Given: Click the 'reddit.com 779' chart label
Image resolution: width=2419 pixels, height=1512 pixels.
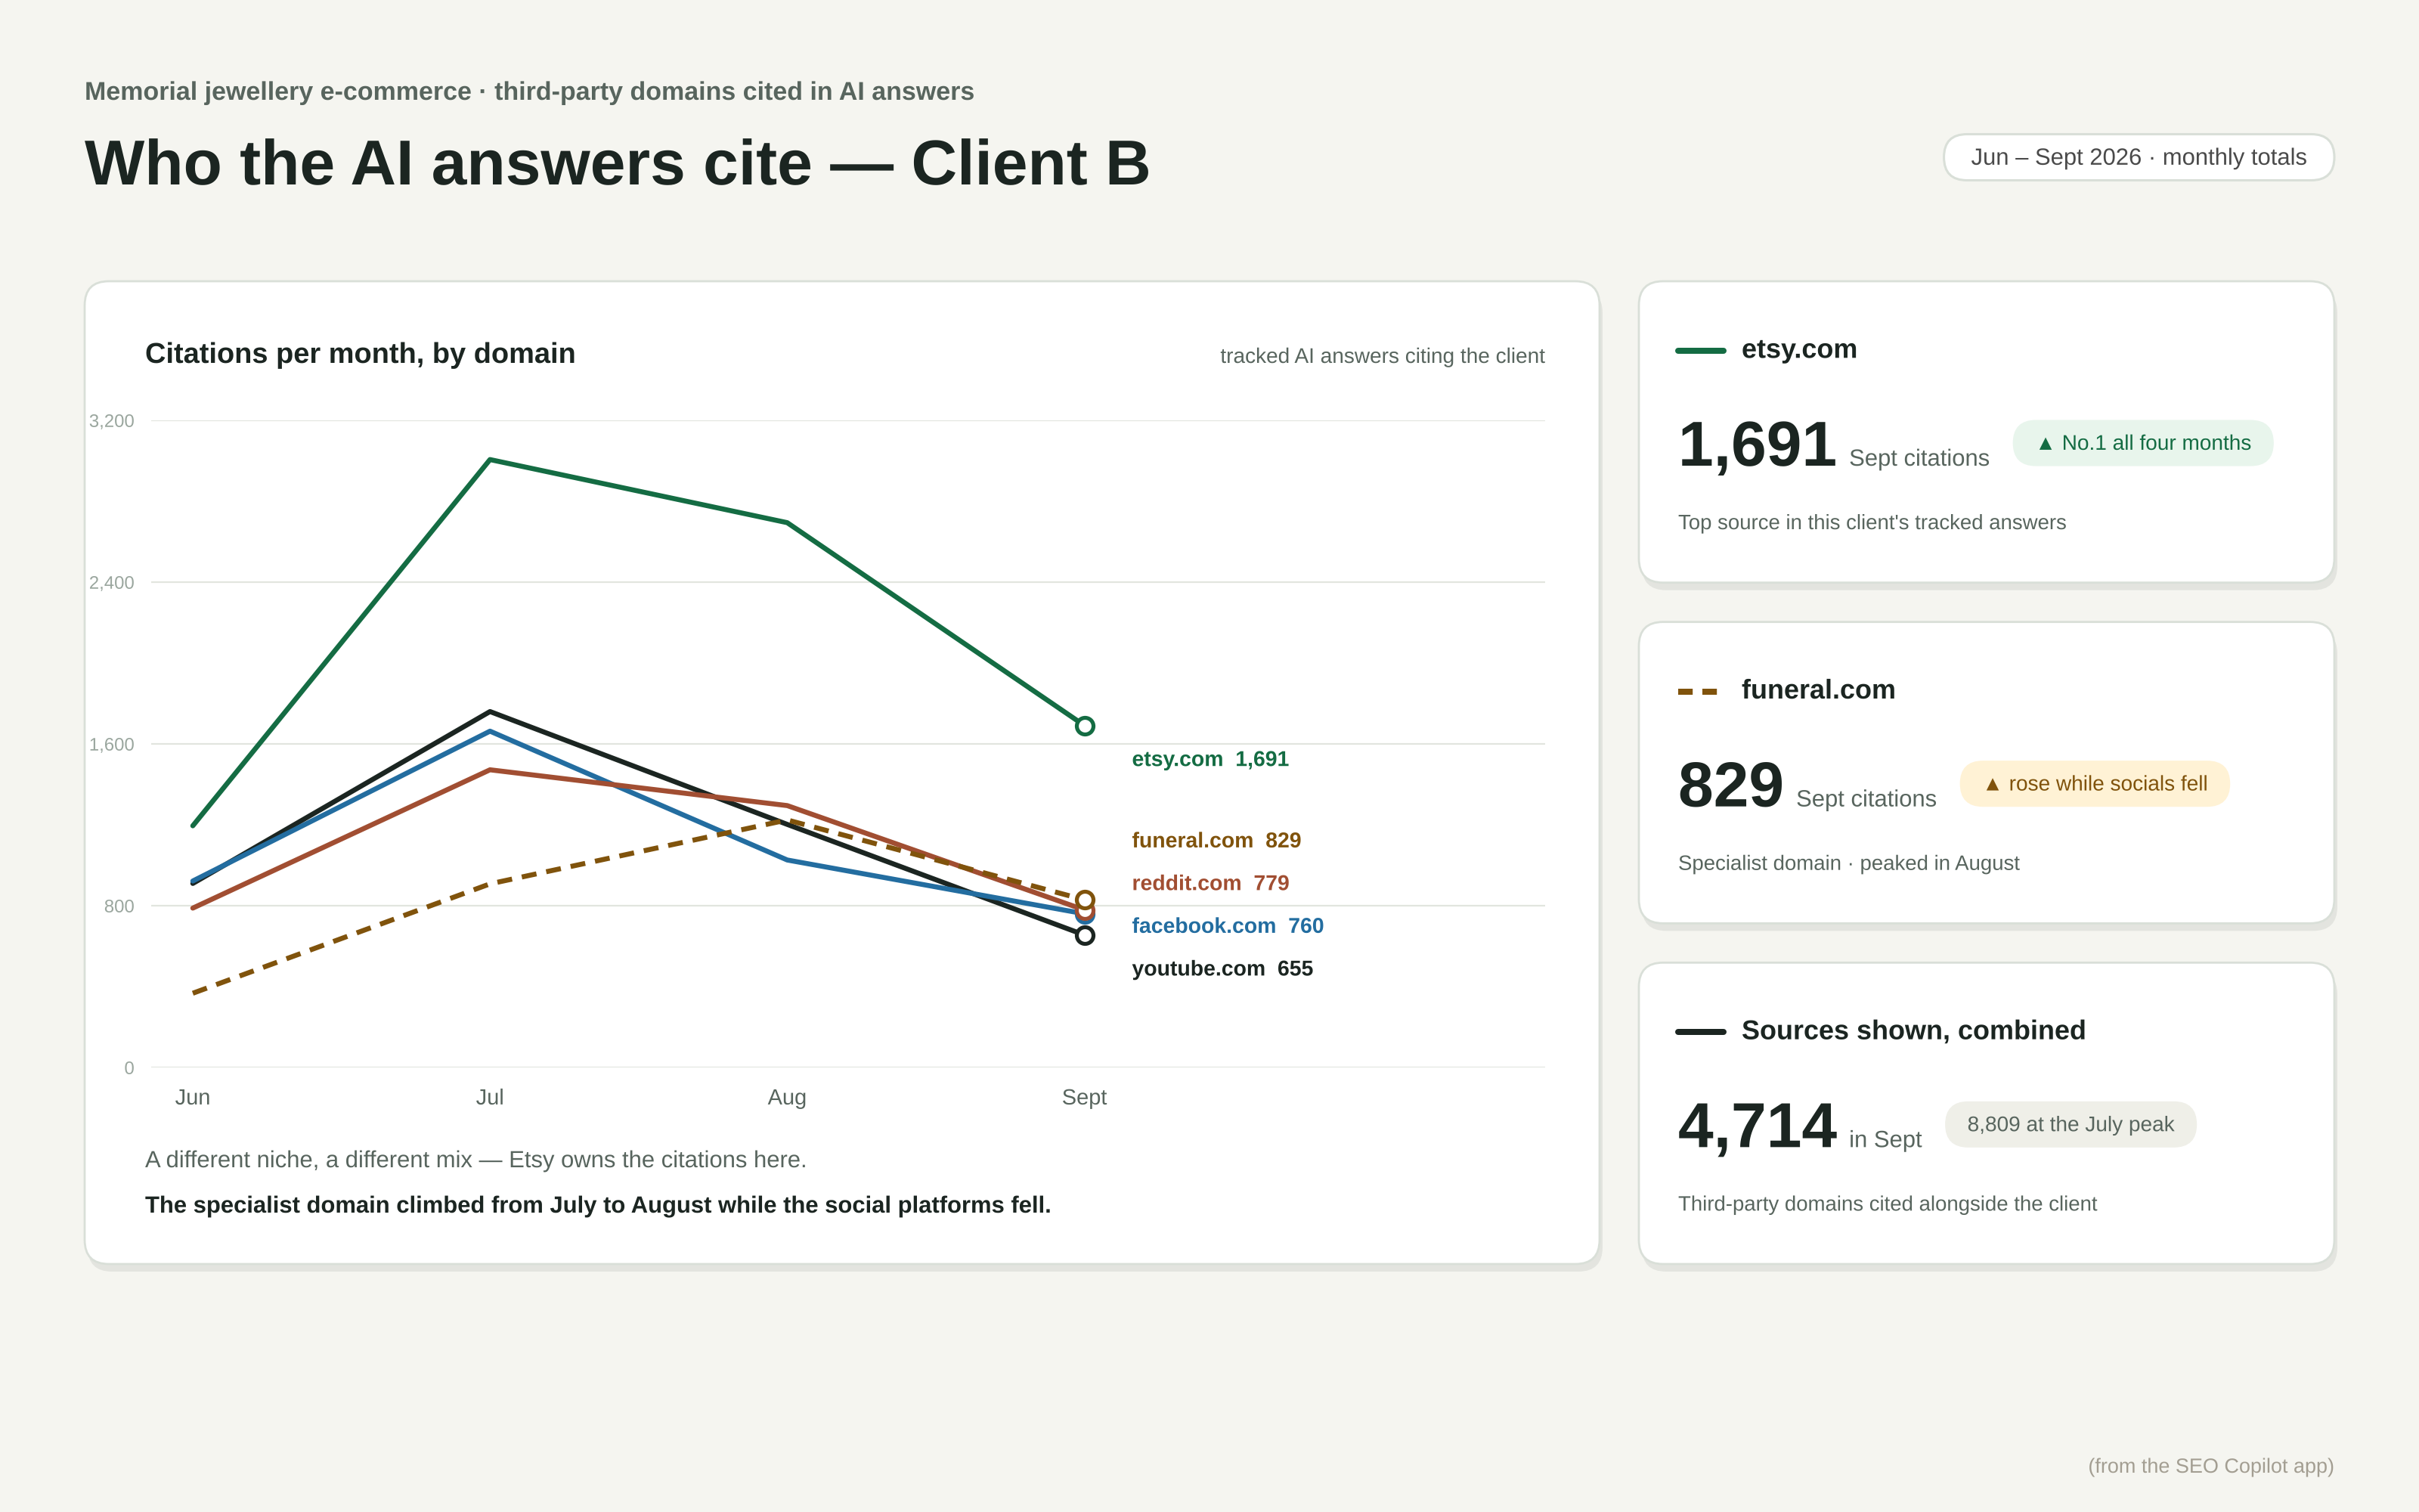Looking at the screenshot, I should pos(1209,883).
